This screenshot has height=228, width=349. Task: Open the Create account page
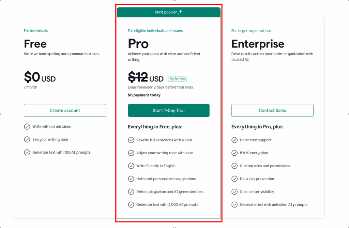tap(65, 110)
